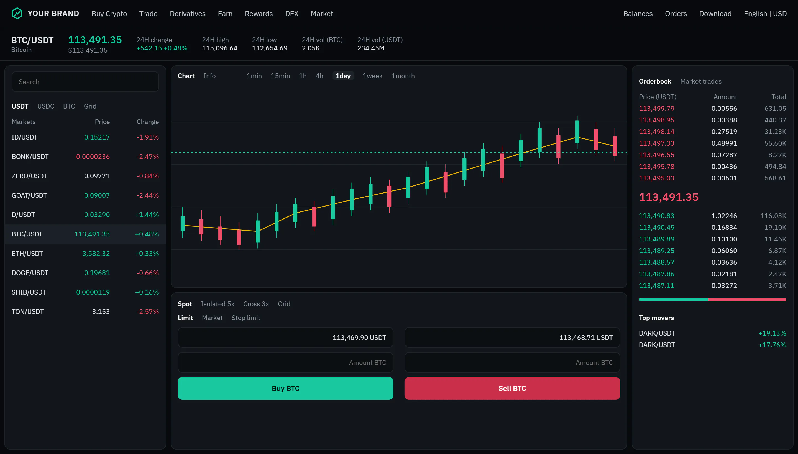This screenshot has width=798, height=454.
Task: Select the 1day chart interval
Action: [343, 76]
